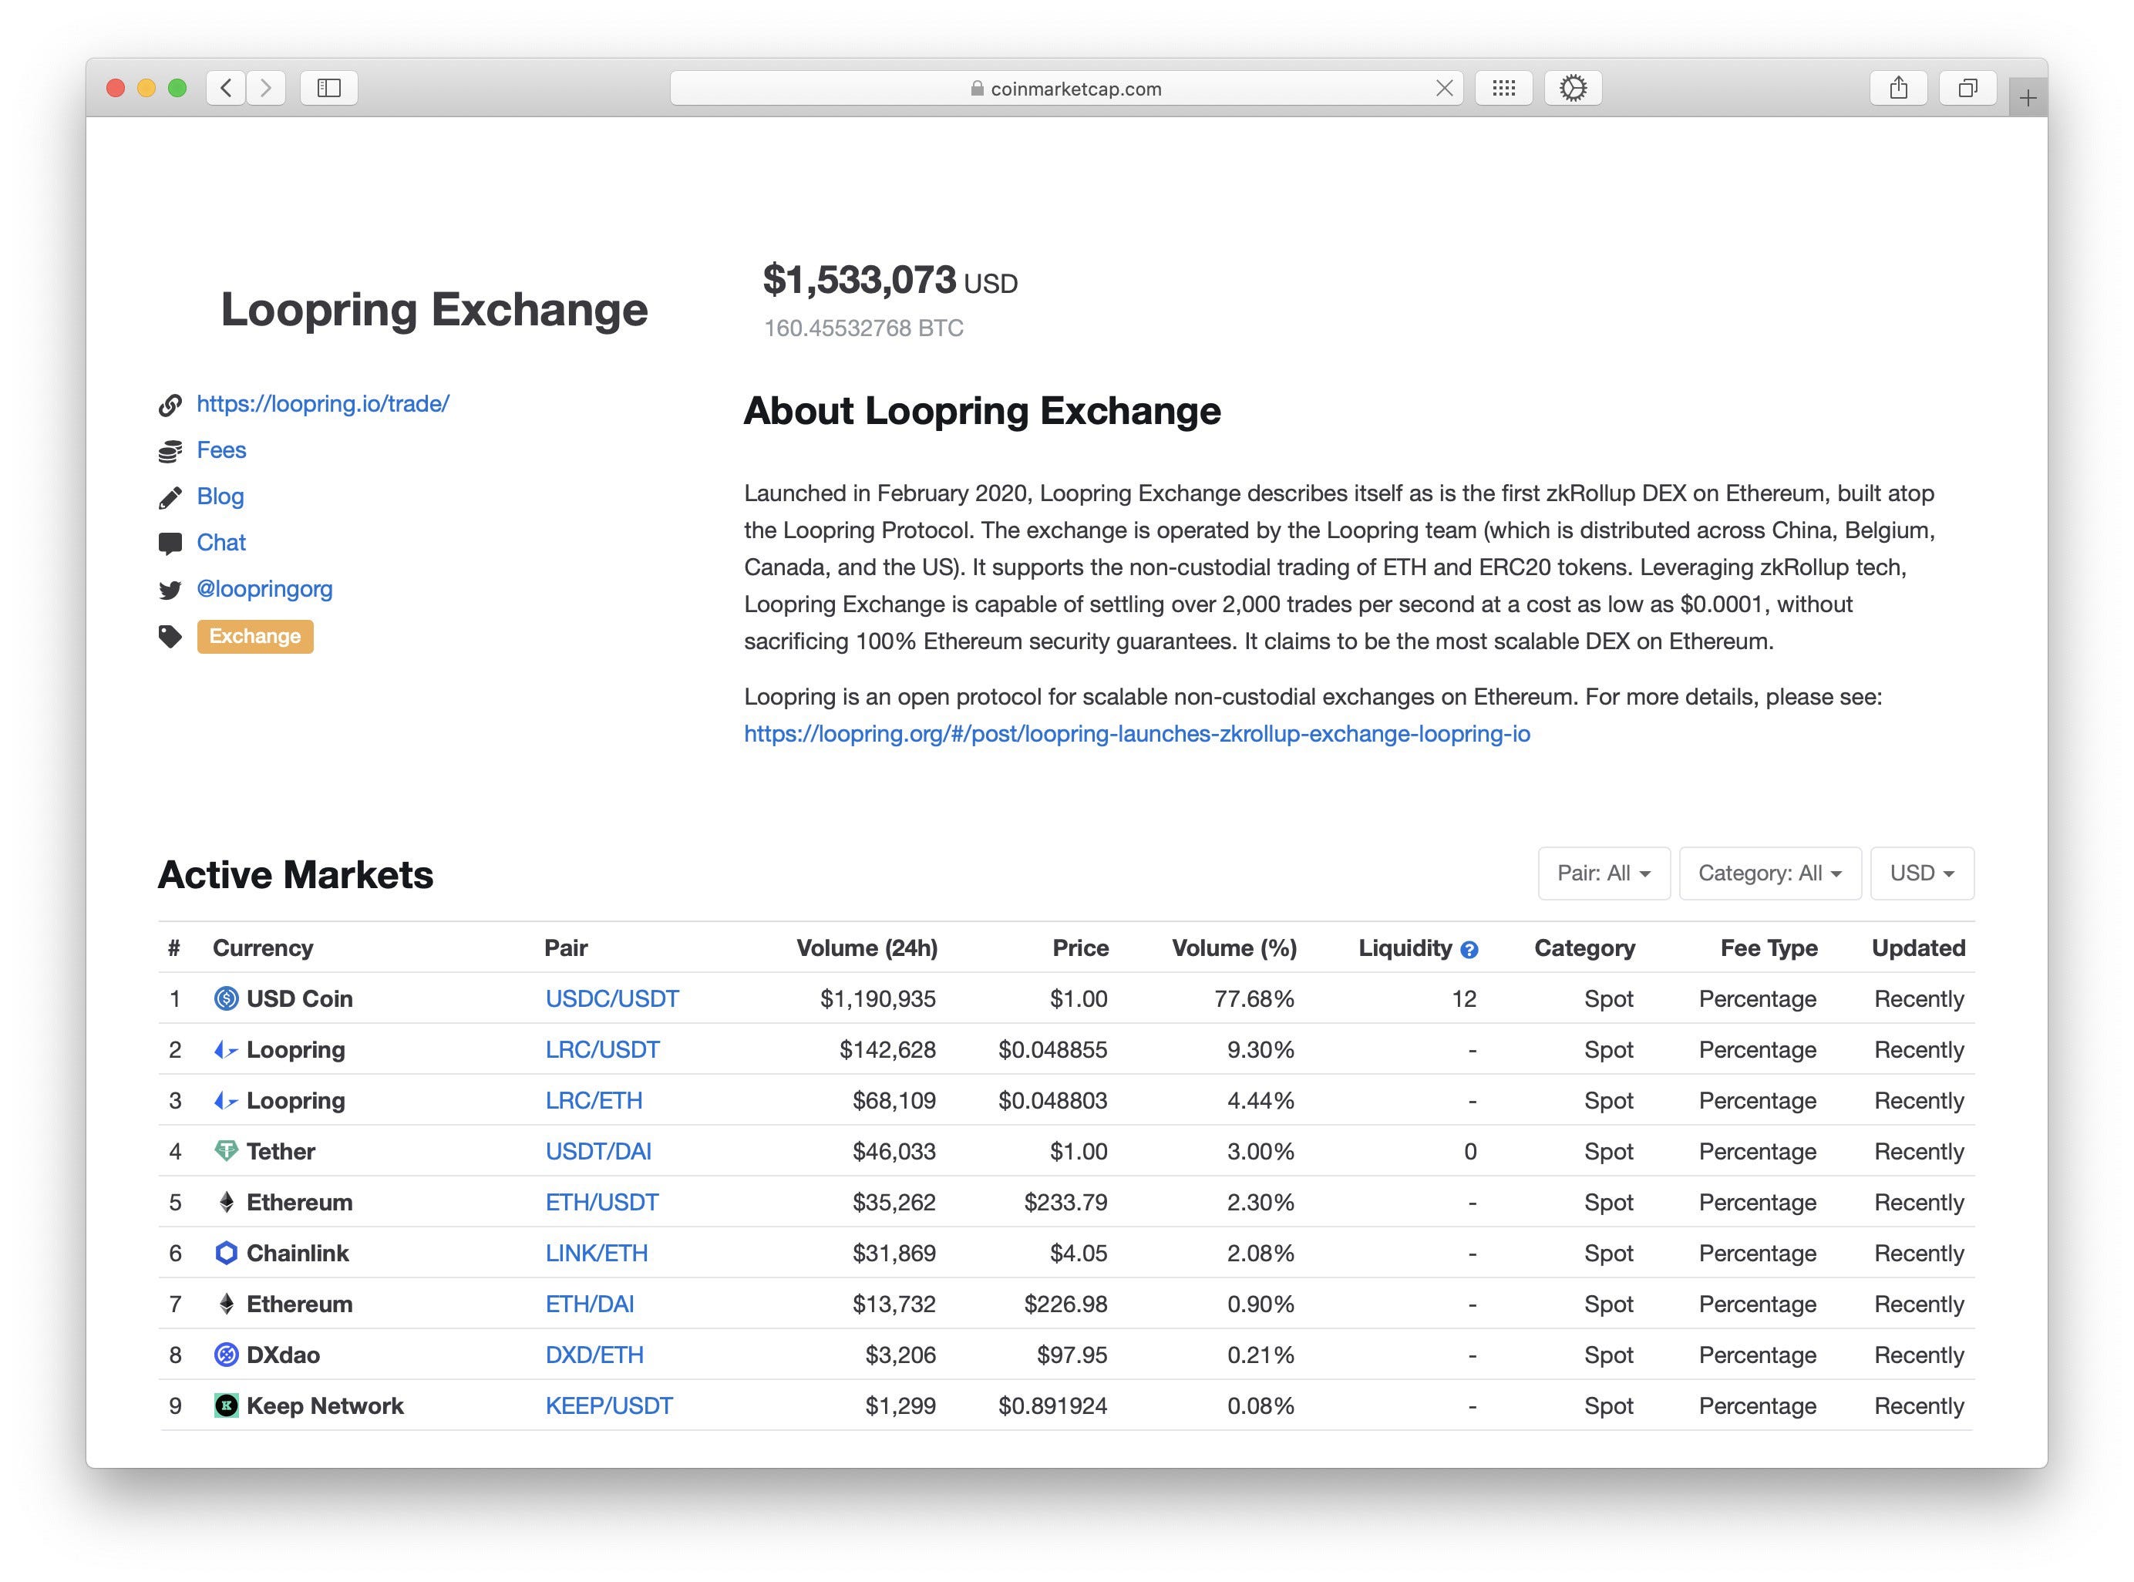Open the Blog link
This screenshot has width=2134, height=1582.
point(220,496)
